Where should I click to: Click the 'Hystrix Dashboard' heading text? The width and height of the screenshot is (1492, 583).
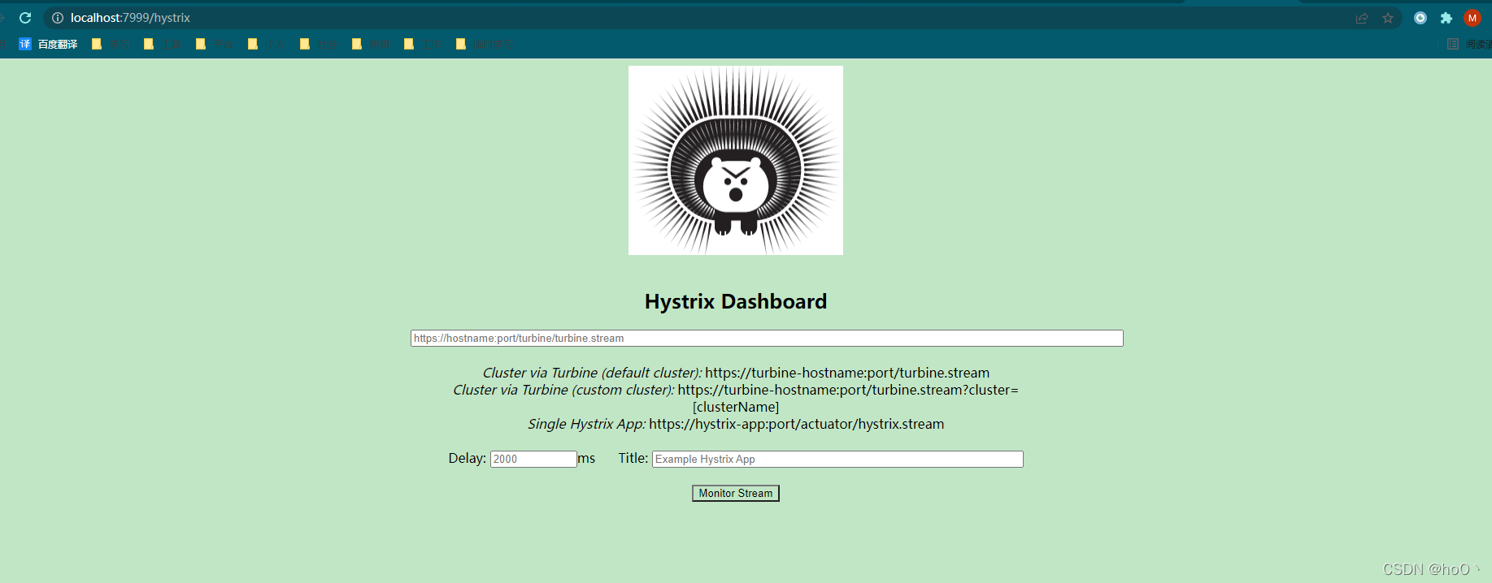[736, 301]
